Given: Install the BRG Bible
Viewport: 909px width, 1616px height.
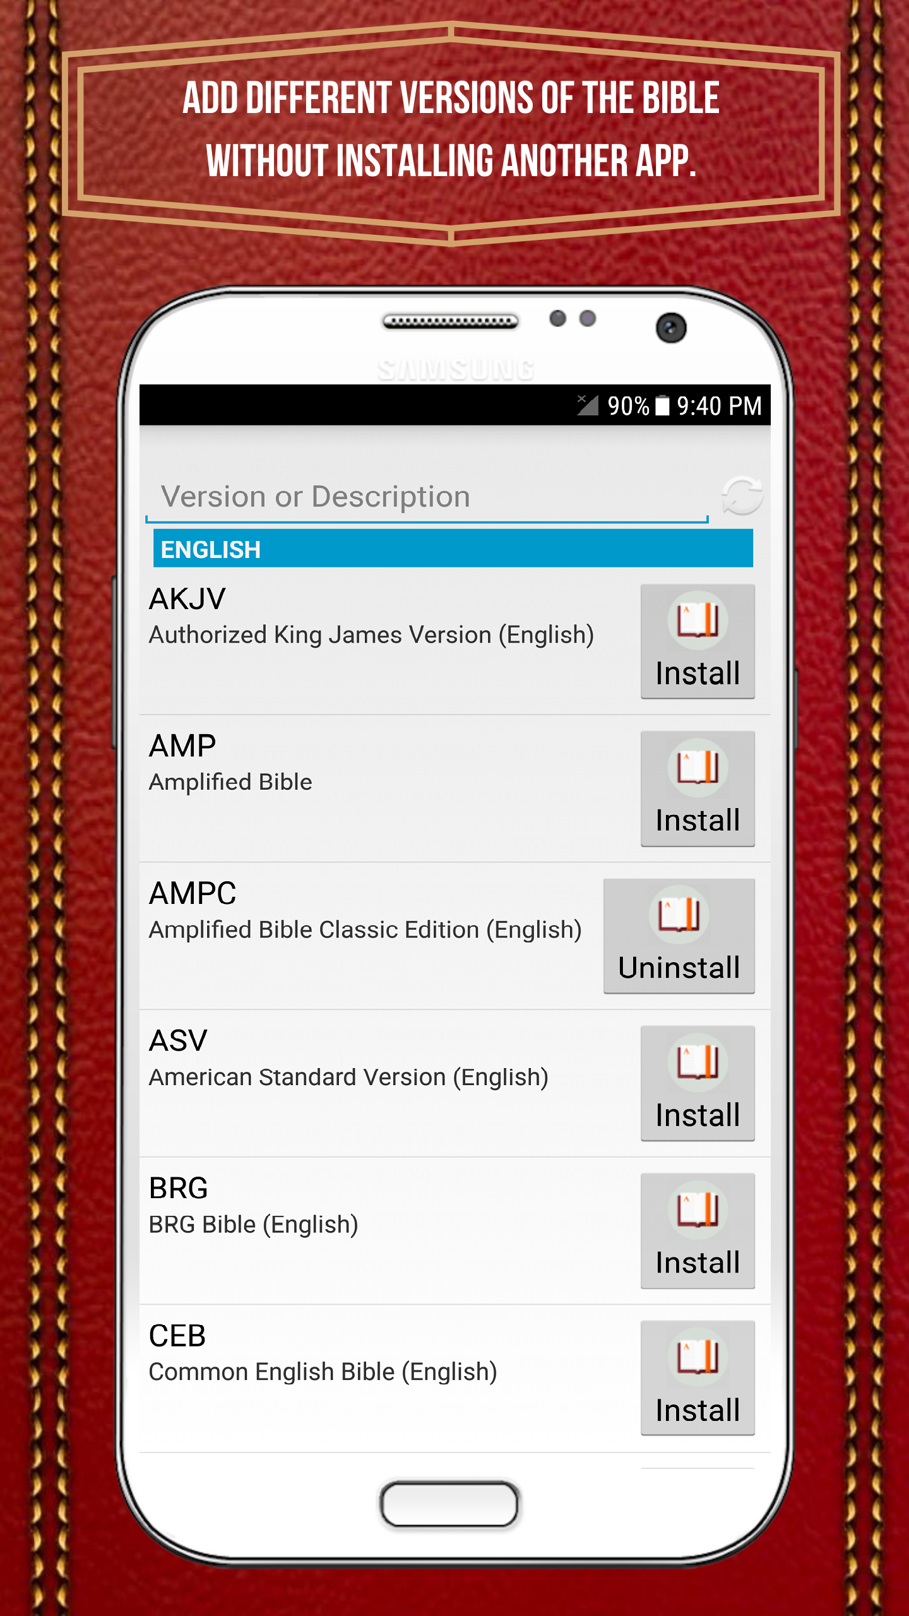Looking at the screenshot, I should click(698, 1231).
